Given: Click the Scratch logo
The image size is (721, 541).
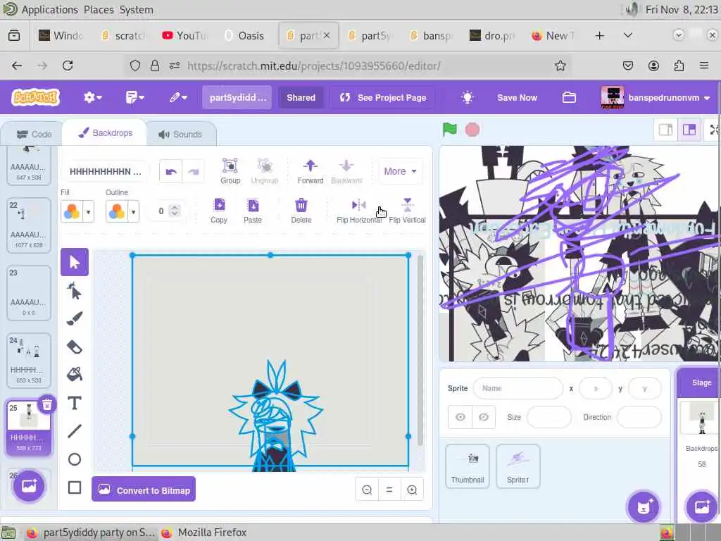Looking at the screenshot, I should point(36,97).
